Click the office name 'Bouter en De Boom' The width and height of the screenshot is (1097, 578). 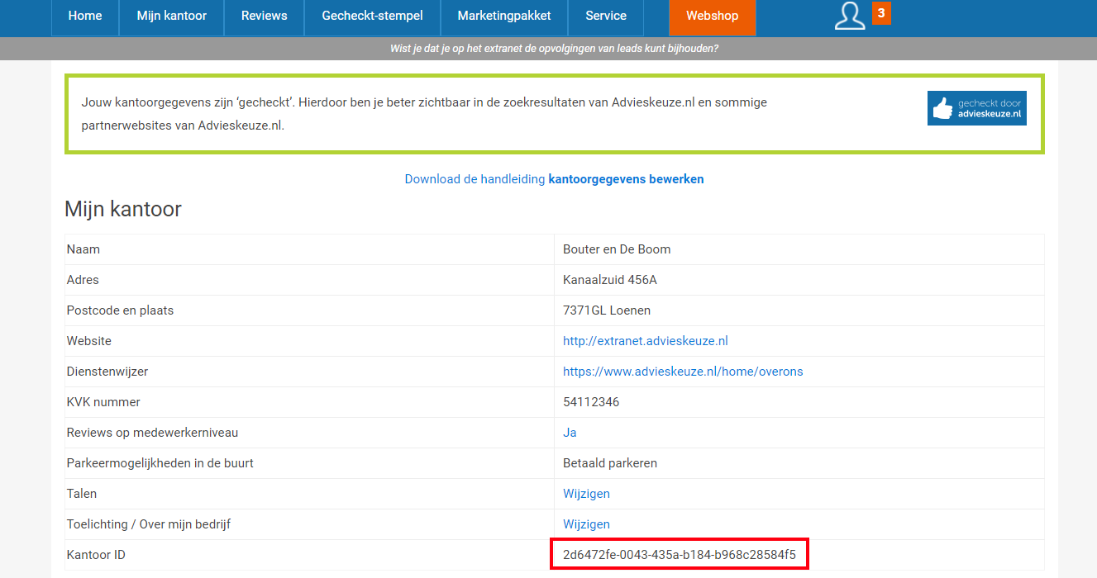point(617,249)
